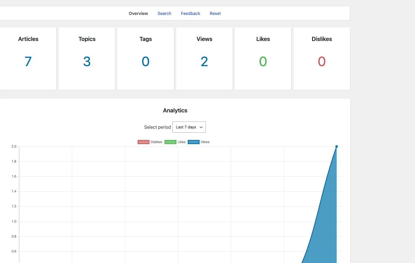
Task: Click the green Likes count 0
Action: [x=263, y=61]
